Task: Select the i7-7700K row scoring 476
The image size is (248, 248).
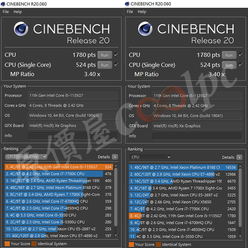Action: (x=59, y=174)
